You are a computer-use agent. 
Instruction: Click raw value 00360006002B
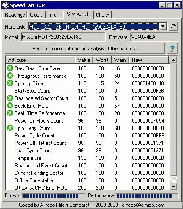pyautogui.click(x=148, y=158)
